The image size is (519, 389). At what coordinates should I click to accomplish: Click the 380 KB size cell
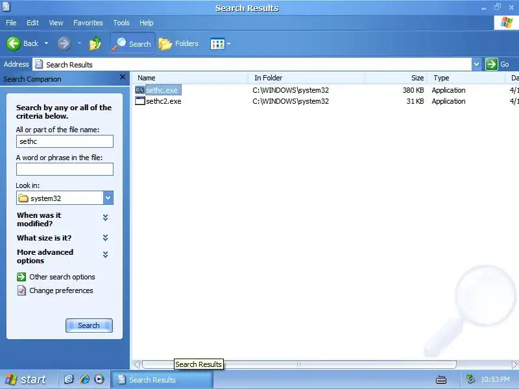(x=413, y=90)
